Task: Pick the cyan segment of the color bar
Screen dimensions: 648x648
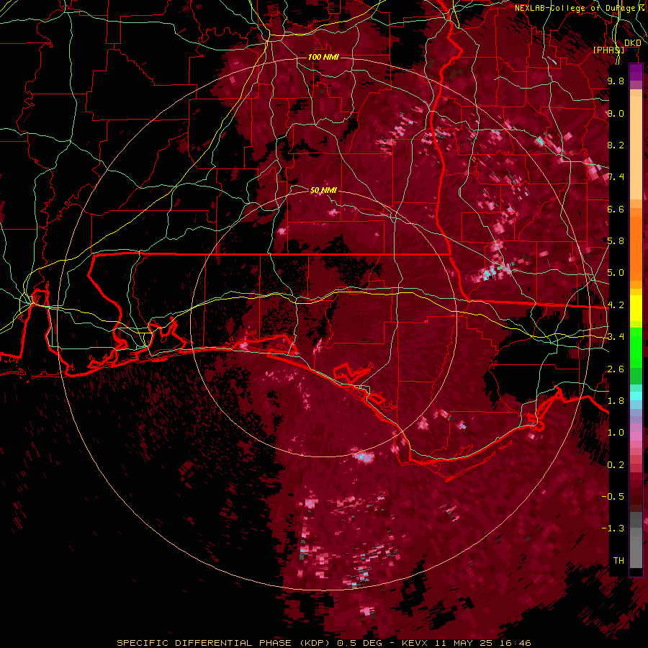Action: 636,396
